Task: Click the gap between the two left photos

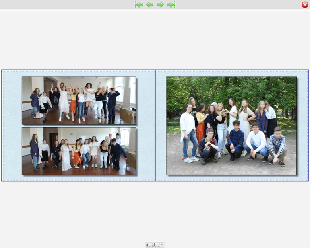Action: (79, 126)
